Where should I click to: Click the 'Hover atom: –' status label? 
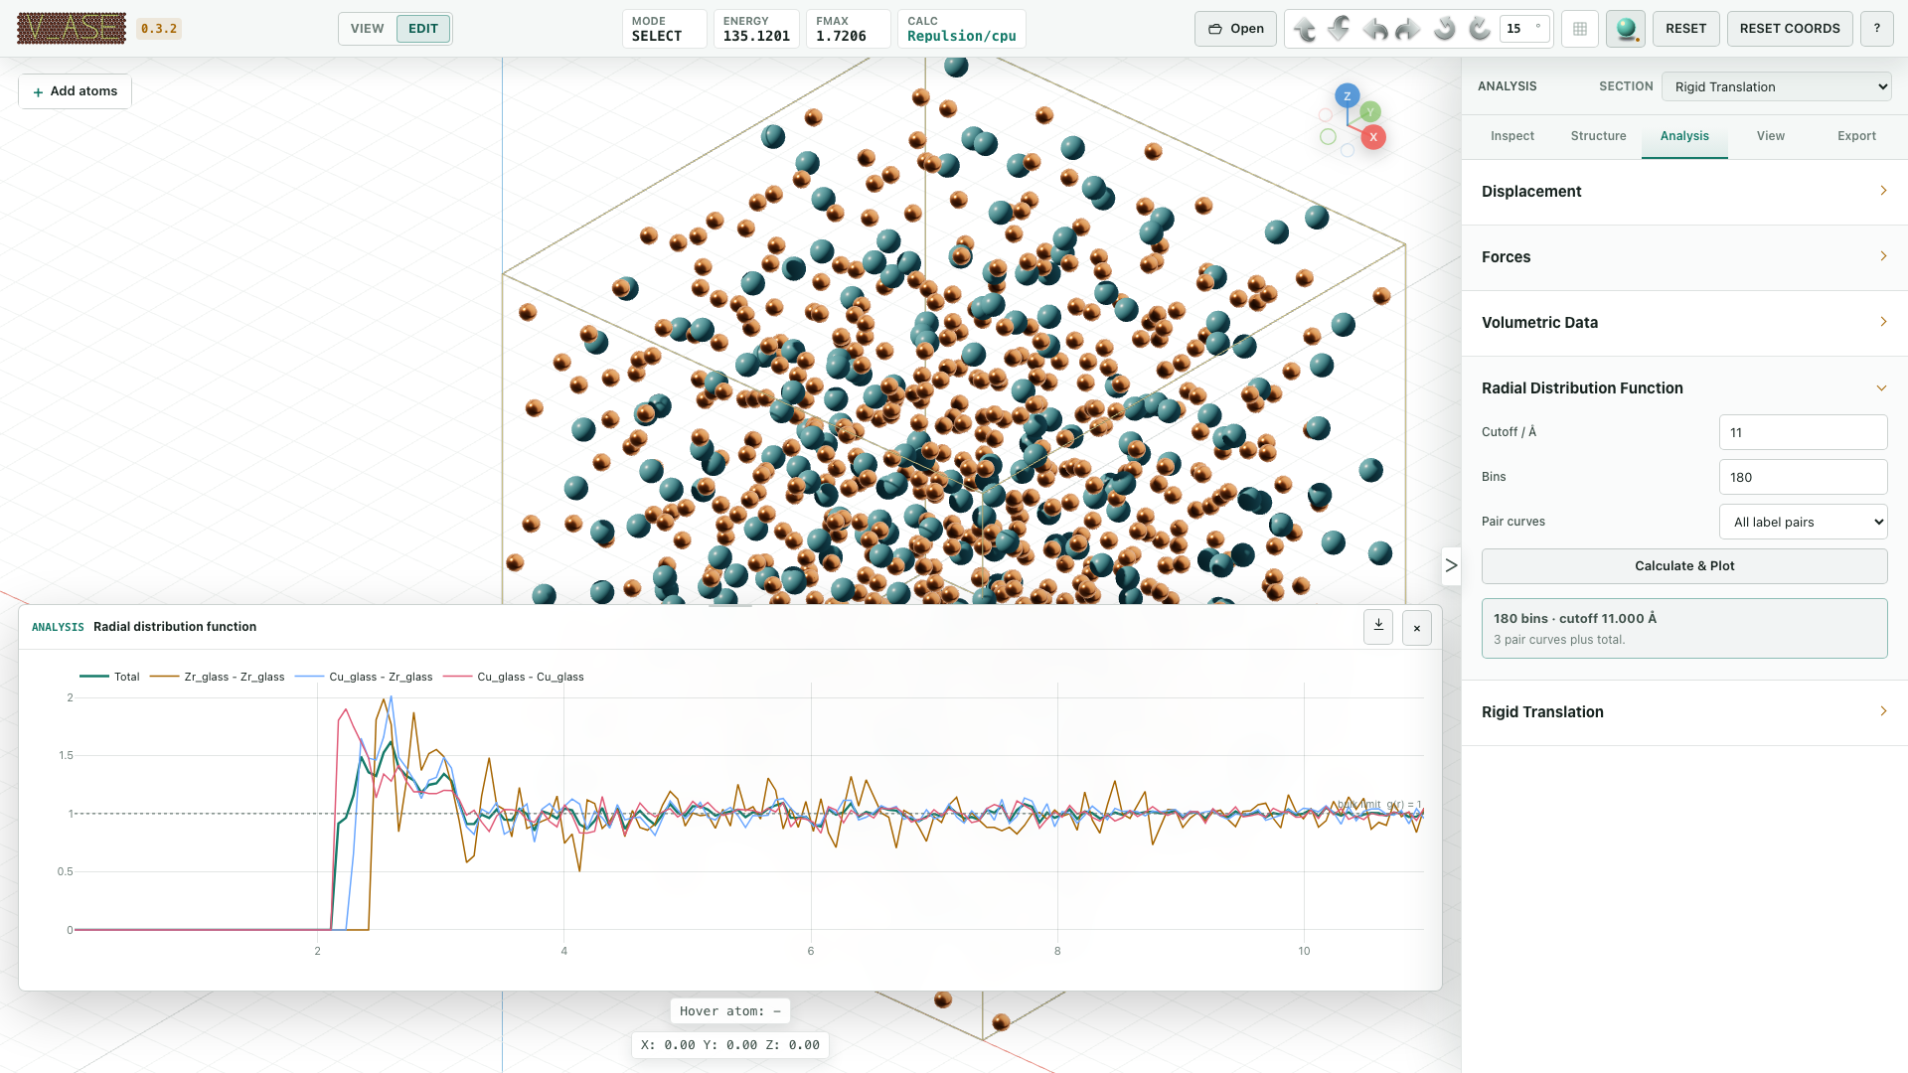(x=730, y=1011)
